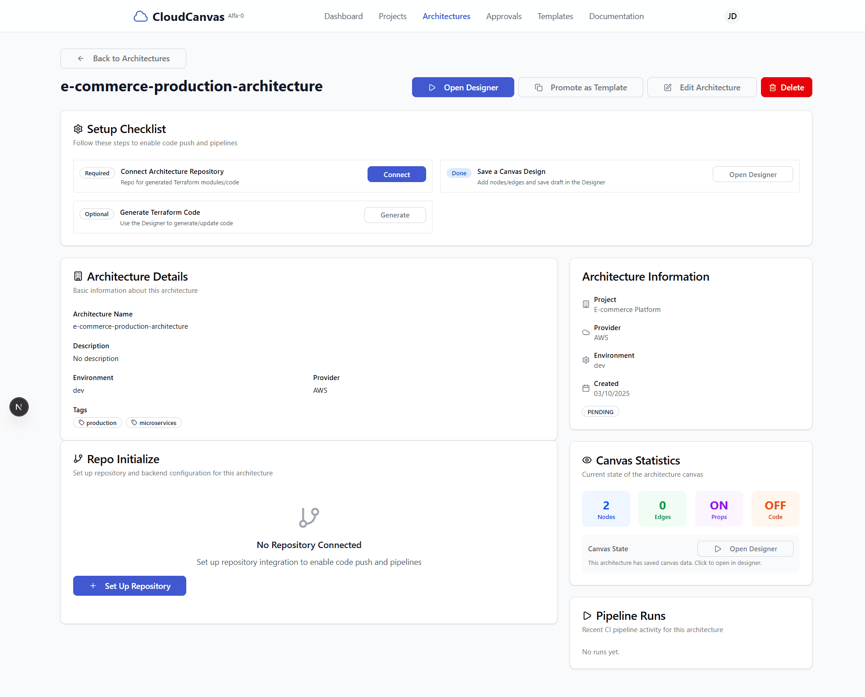
Task: Click the eye icon beside Canvas Statistics
Action: point(587,460)
